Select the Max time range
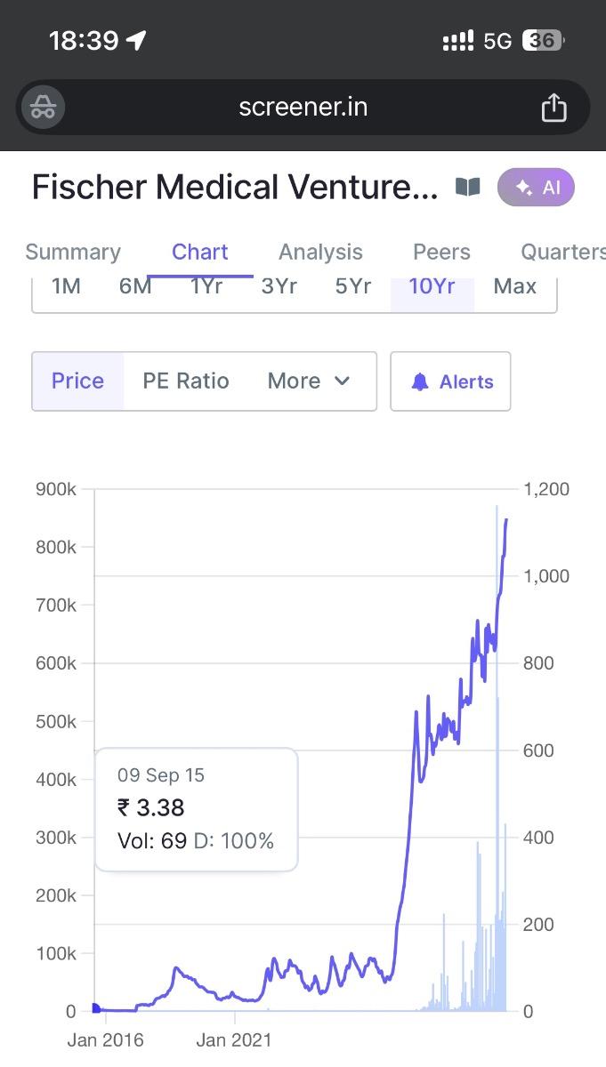 coord(515,287)
